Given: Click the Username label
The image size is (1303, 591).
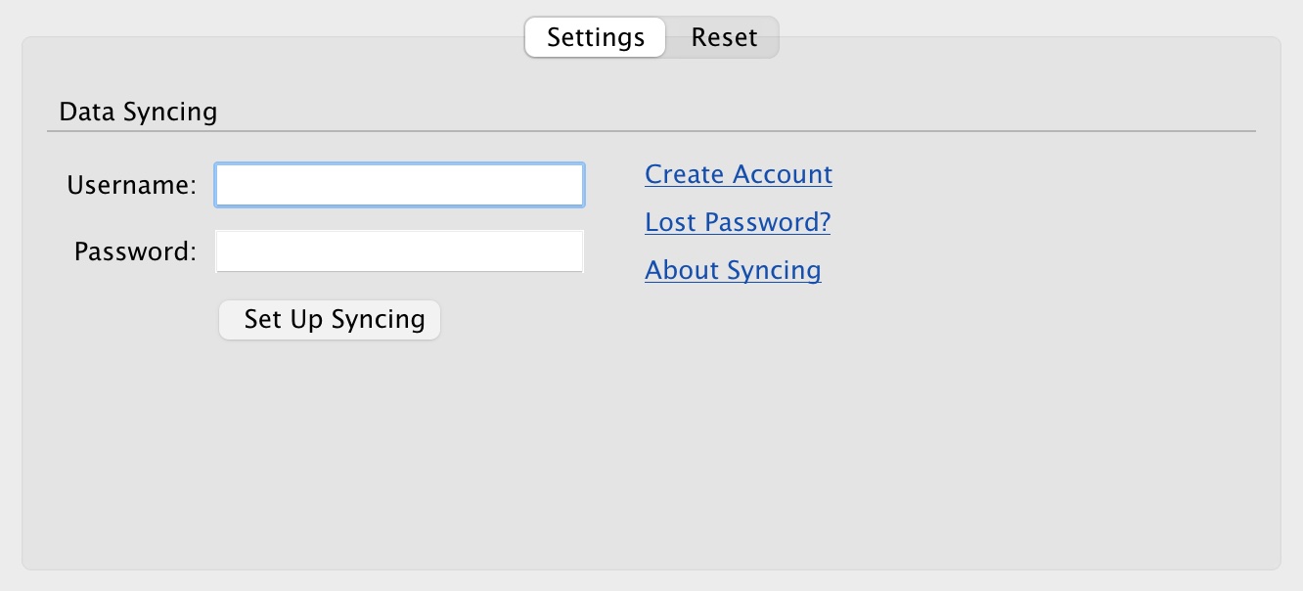Looking at the screenshot, I should click(132, 185).
